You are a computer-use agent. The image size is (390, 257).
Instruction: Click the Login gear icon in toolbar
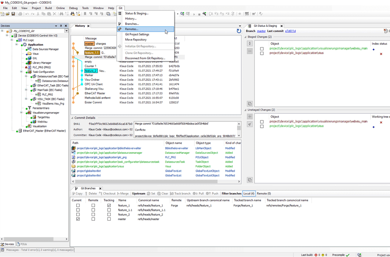pyautogui.click(x=182, y=14)
